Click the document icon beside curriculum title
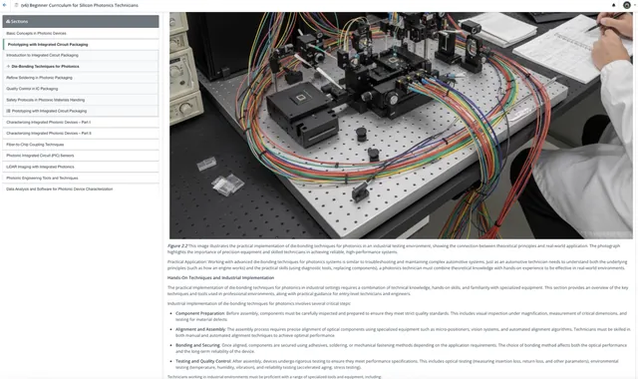The height and width of the screenshot is (379, 638). 16,5
